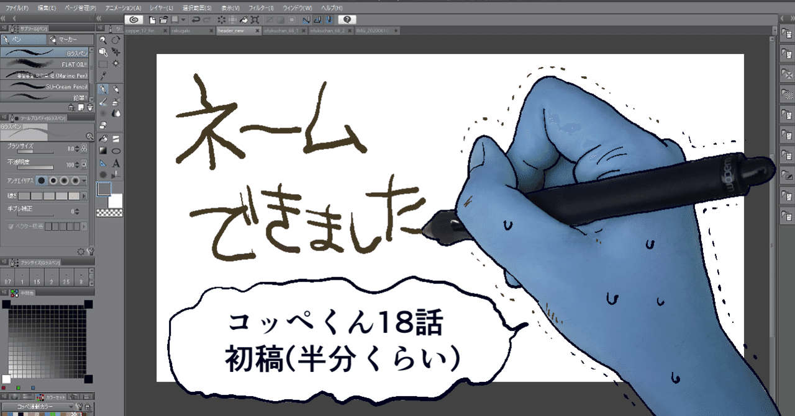The height and width of the screenshot is (416, 795).
Task: Open the ファイル(F) menu
Action: coord(16,7)
